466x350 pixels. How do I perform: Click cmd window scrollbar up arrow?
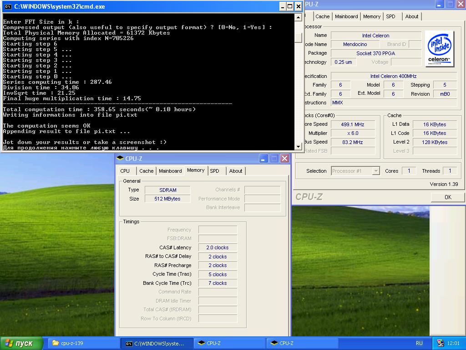298,17
